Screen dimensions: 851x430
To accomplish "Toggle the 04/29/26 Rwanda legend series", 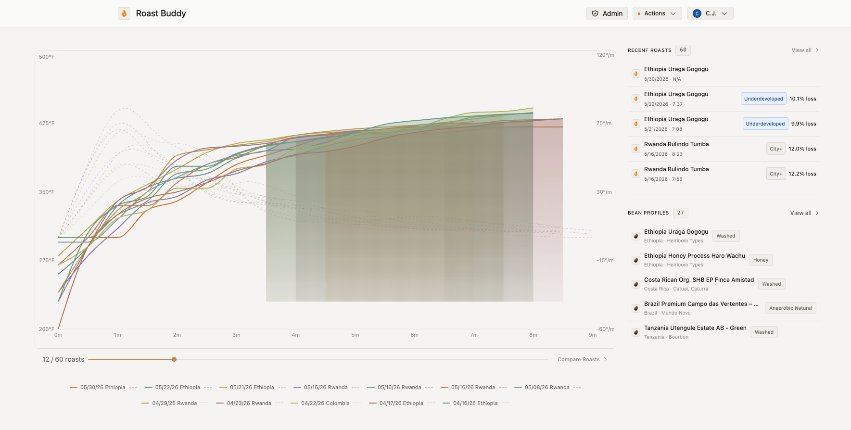I will coord(175,403).
